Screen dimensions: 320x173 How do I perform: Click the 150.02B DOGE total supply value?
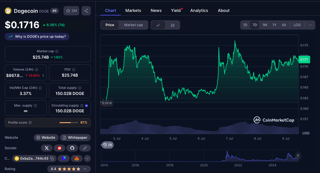(x=70, y=93)
